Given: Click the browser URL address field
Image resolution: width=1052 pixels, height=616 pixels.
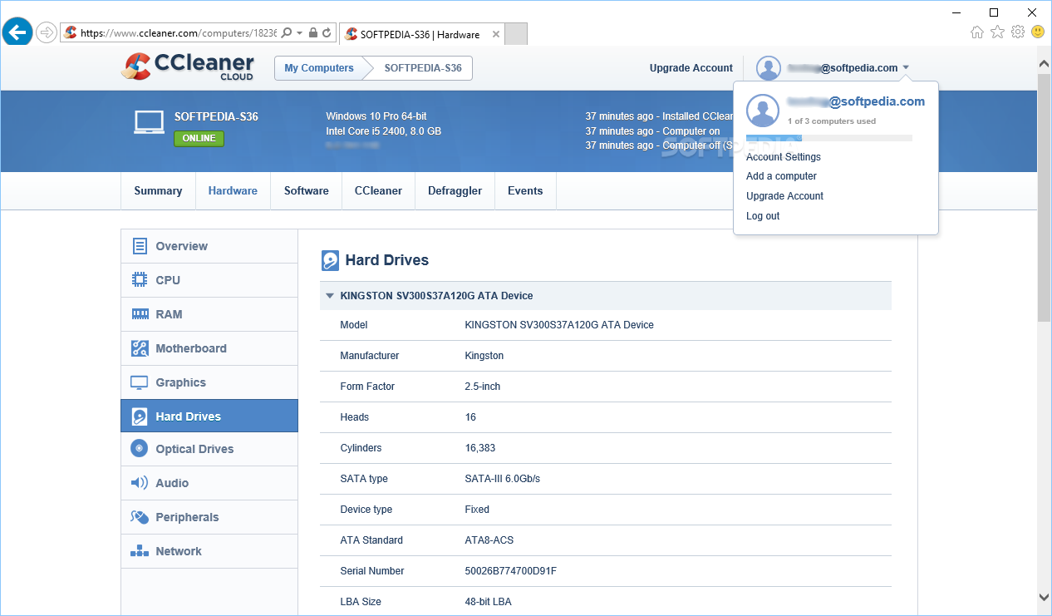Looking at the screenshot, I should (x=178, y=33).
